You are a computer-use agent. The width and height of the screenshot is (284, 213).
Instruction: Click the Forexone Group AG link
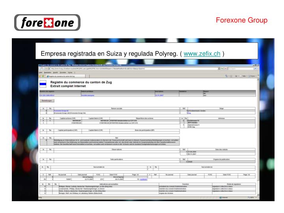(x=61, y=111)
